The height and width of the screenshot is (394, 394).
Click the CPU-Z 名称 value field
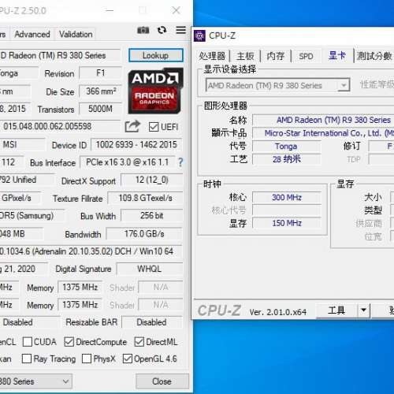click(x=323, y=120)
